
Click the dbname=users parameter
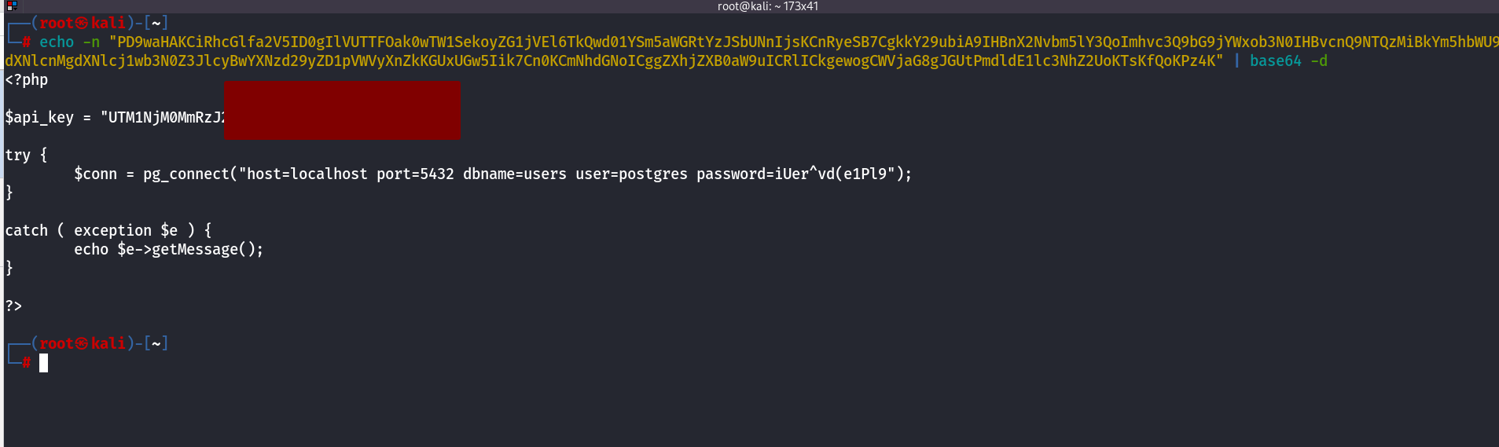pos(514,174)
